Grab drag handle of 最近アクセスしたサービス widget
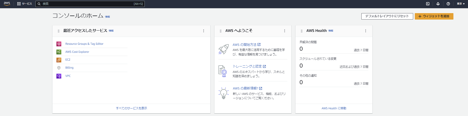The image size is (468, 116). (59, 31)
